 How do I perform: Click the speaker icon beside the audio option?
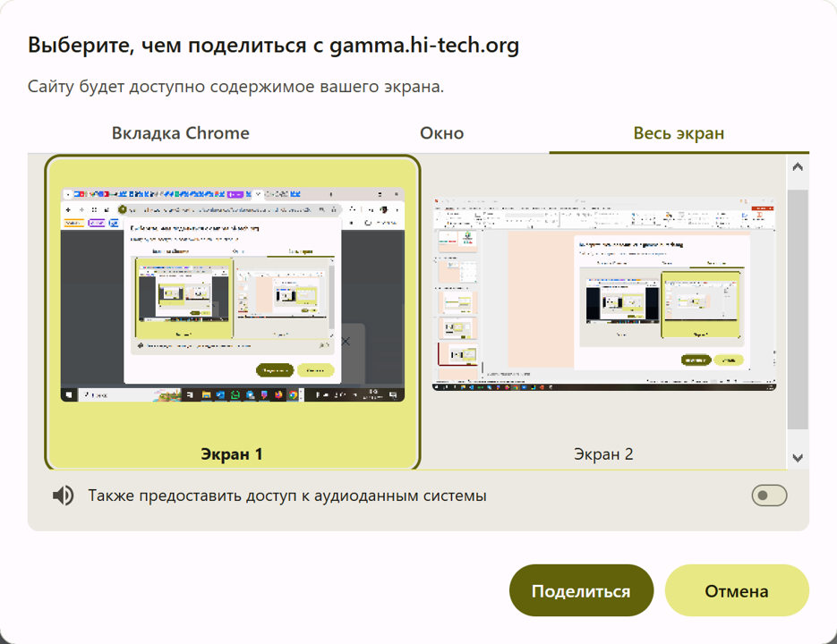63,496
